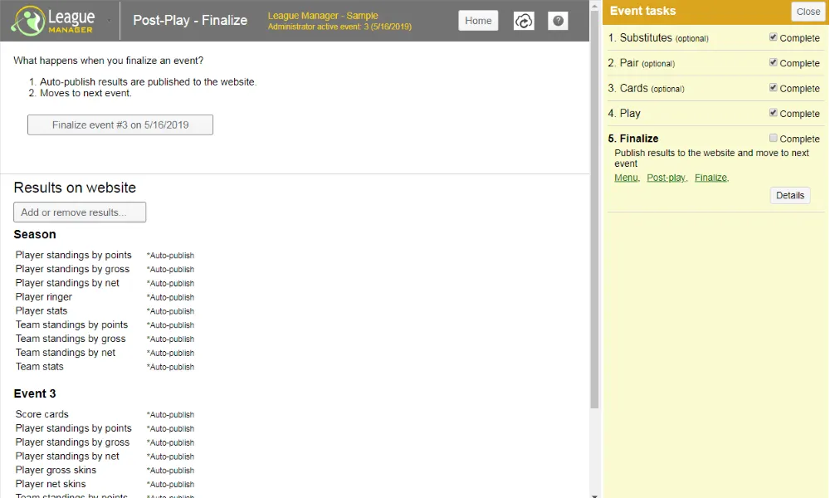The width and height of the screenshot is (830, 498).
Task: Follow the Menu link in Finalize task
Action: 626,178
